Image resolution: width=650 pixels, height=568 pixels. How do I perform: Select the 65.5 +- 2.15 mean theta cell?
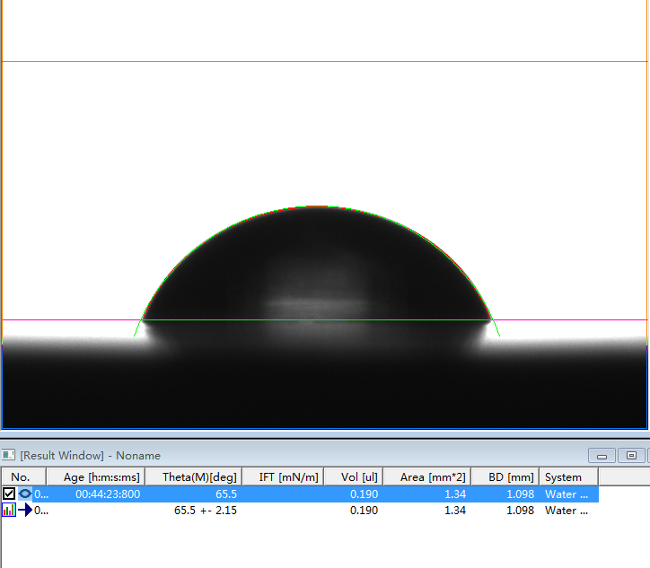click(206, 511)
